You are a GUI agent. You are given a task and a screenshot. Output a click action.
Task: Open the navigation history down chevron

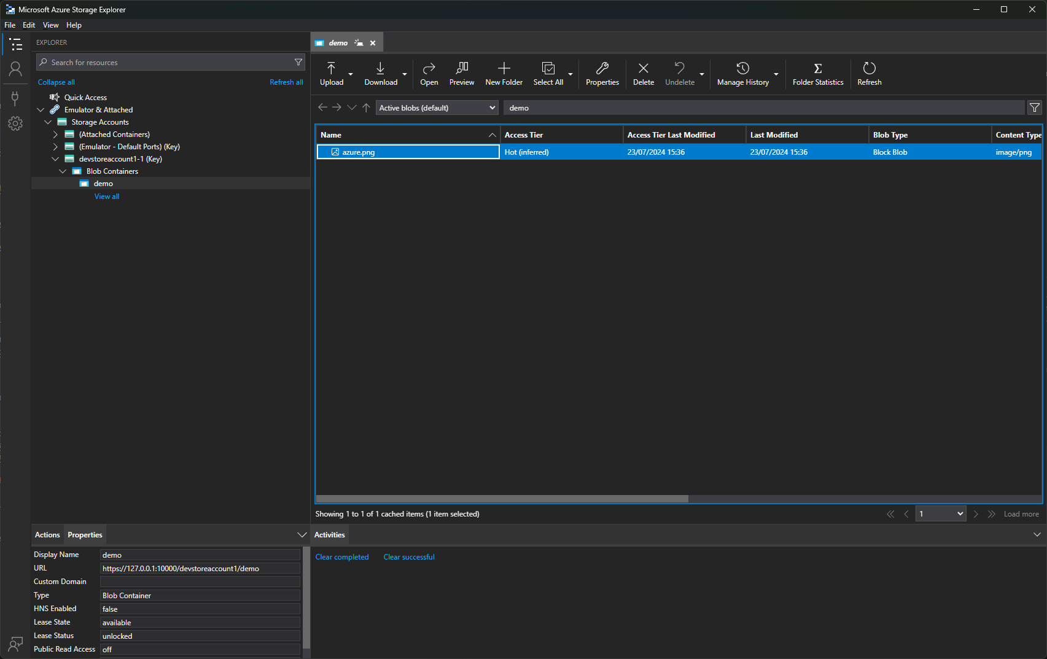coord(352,107)
